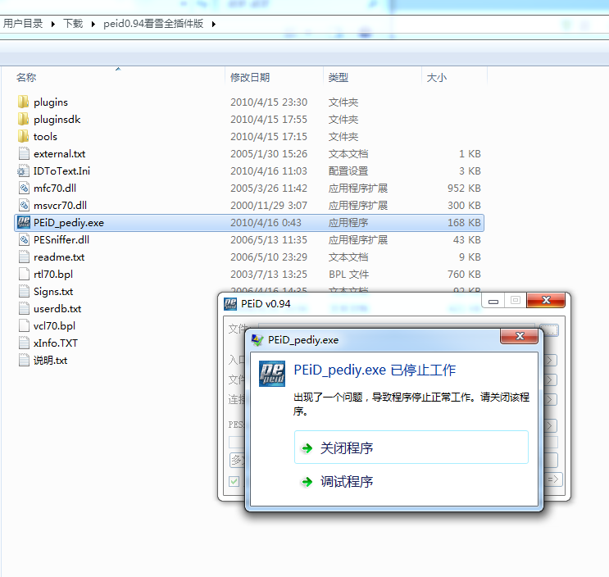
Task: Select the file name Signs.txt
Action: (53, 291)
